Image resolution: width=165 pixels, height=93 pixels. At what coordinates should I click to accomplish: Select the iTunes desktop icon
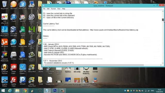click(x=14, y=18)
